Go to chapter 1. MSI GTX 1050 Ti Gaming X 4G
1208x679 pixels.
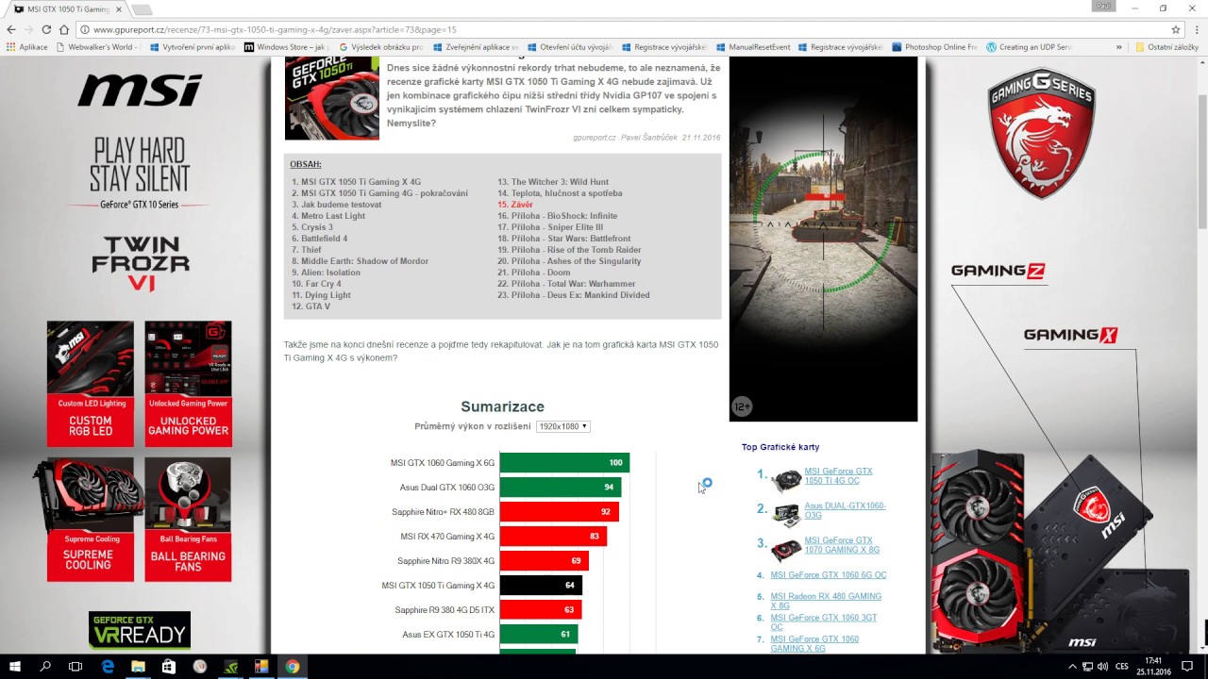click(x=356, y=182)
